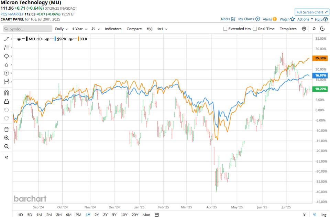Image resolution: width=330 pixels, height=217 pixels.
Task: Open the Indicators menu
Action: point(113,29)
